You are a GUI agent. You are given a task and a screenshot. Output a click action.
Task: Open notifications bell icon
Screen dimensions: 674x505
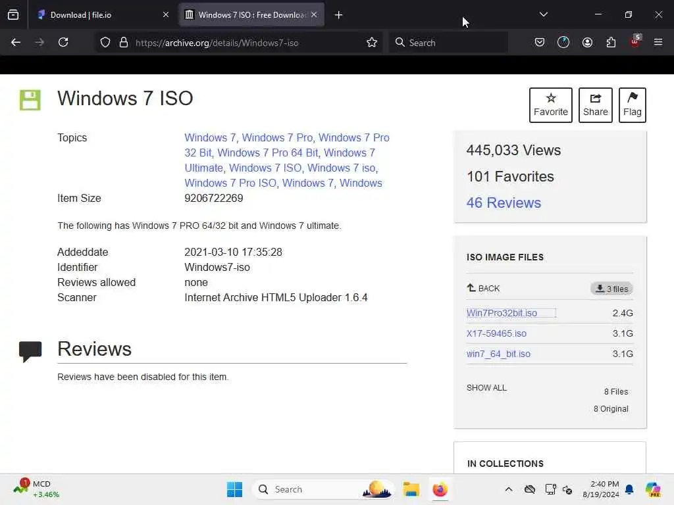tap(629, 489)
